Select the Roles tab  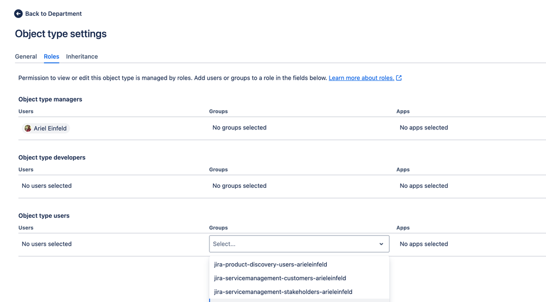[x=51, y=56]
